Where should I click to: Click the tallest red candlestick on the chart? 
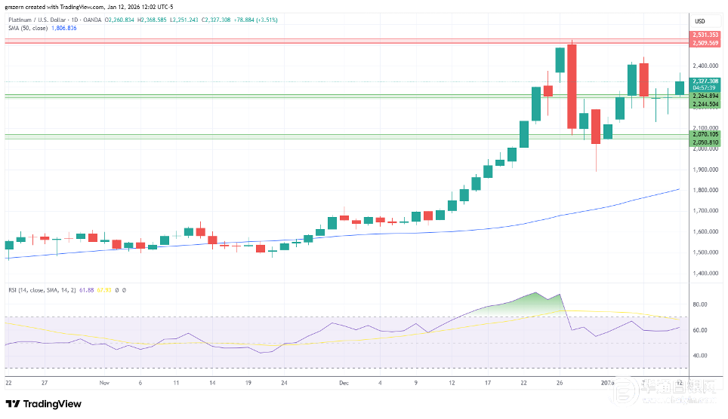pyautogui.click(x=572, y=87)
